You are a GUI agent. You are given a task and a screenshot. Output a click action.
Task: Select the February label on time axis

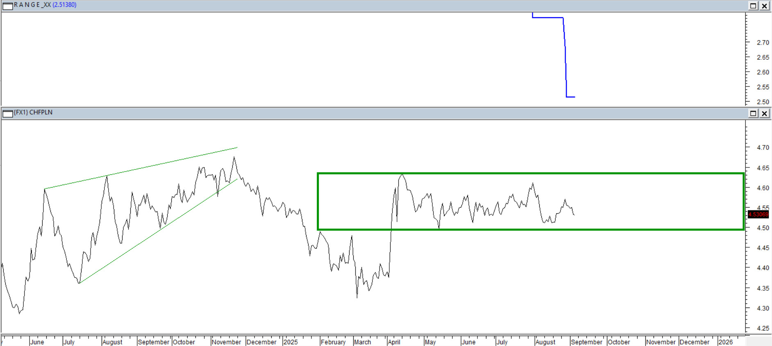[333, 342]
